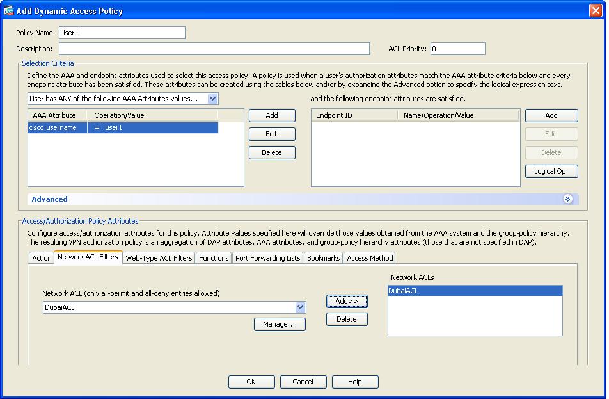Open the Network ACL dropdown showing DubaiACL

300,307
